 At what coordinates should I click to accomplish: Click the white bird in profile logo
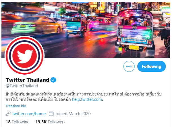pos(25,56)
